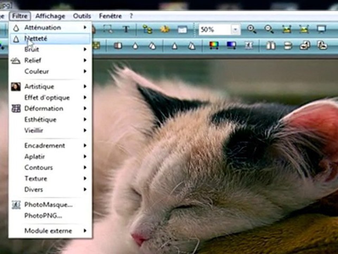Click the last rotate icon in the toolbar
338x254 pixels.
(x=322, y=46)
